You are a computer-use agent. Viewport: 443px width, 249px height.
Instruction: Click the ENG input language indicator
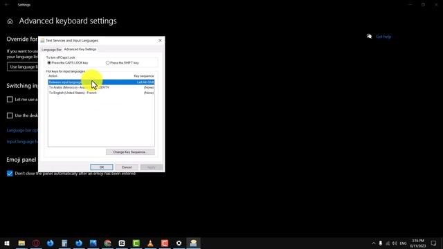403,243
